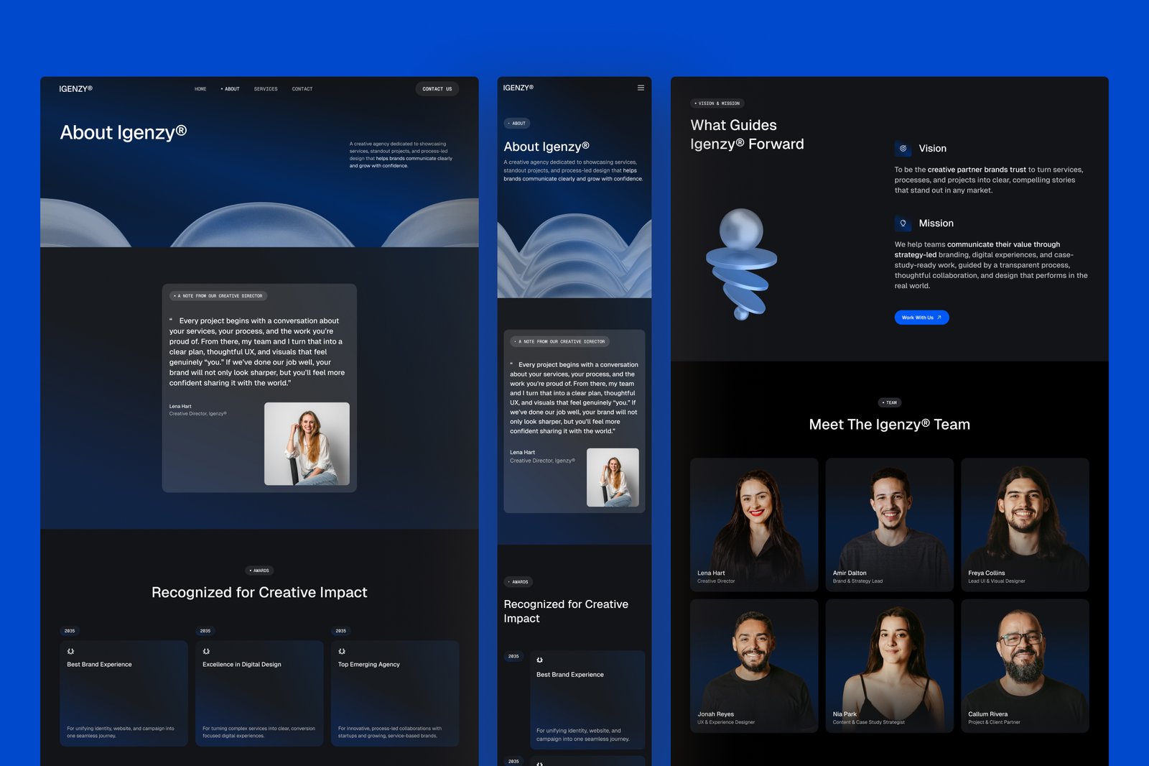
Task: Click the Mission lightbulb icon
Action: click(x=903, y=223)
